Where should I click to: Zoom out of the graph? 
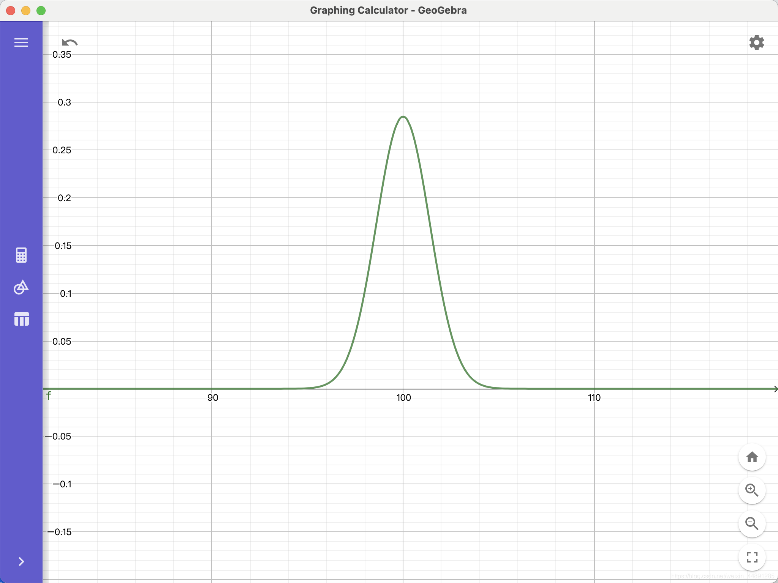click(752, 524)
